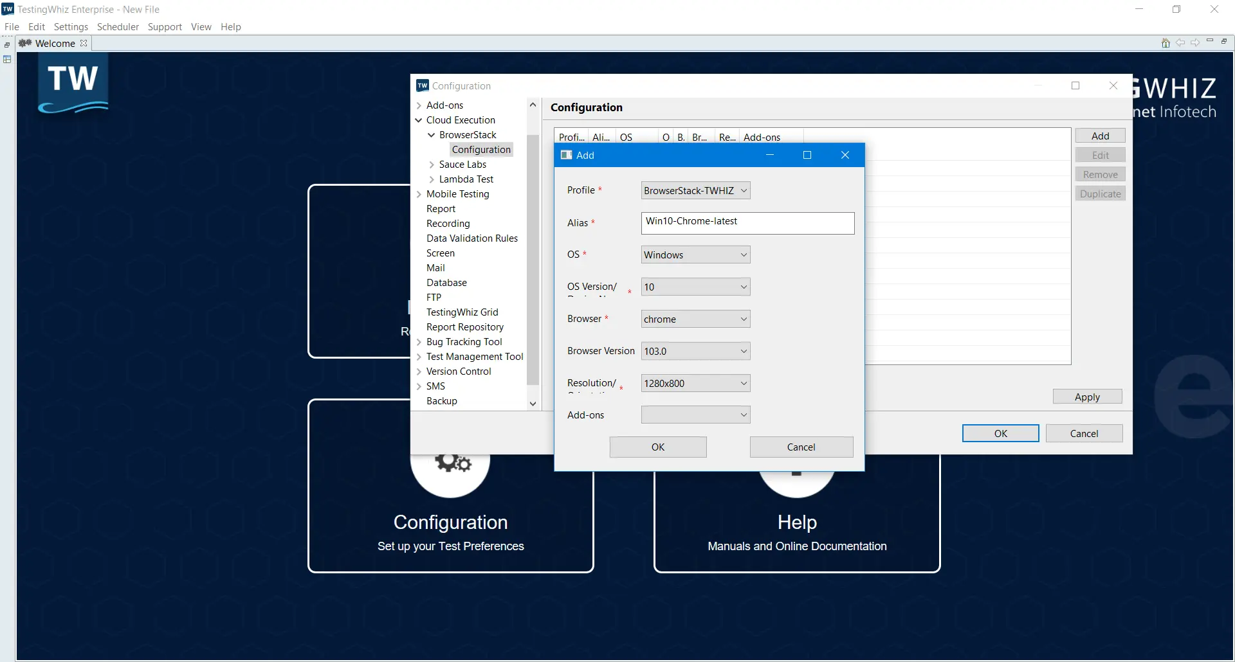Screen dimensions: 1235x662
Task: Click the Configuration gears icon on welcome card
Action: [453, 463]
